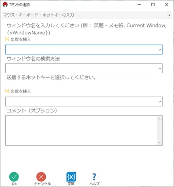This screenshot has height=187, width=174.
Task: Click inside the コメント (オプション) text area
Action: (x=81, y=131)
